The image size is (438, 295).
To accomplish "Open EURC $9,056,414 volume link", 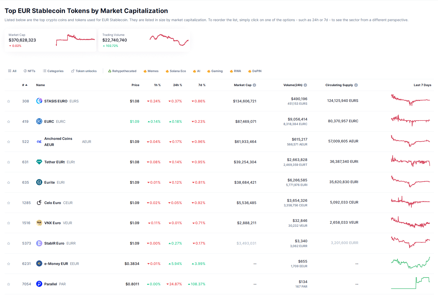I will point(297,119).
